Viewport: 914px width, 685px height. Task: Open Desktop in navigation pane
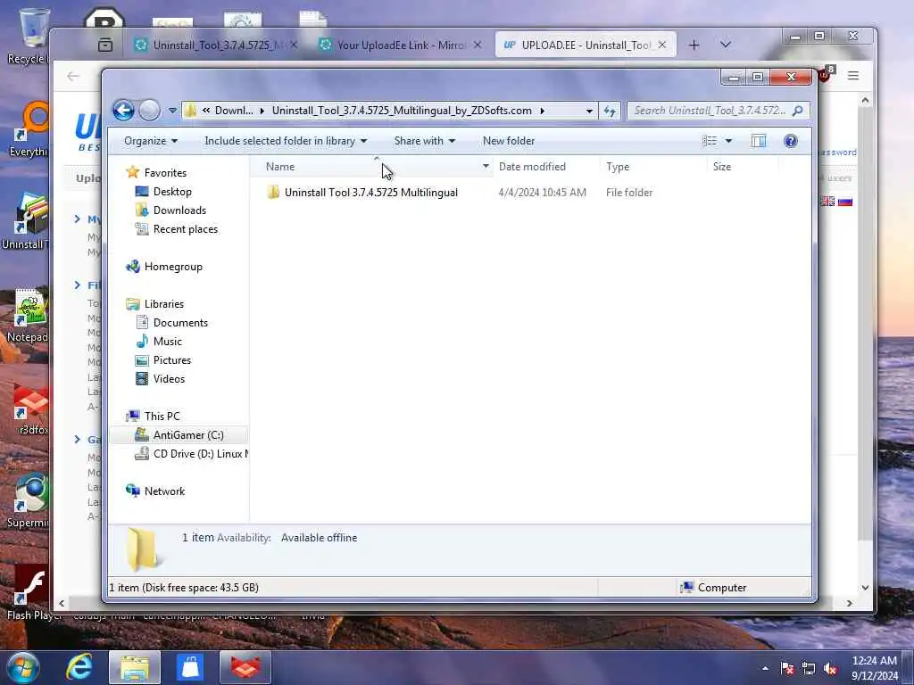click(x=172, y=192)
